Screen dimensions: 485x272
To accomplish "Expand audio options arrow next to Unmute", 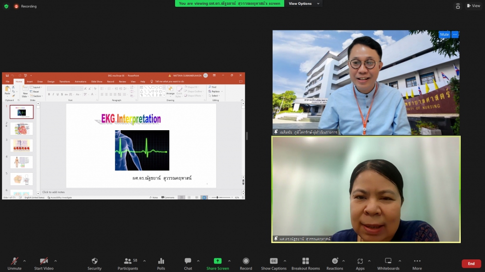I will [24, 260].
